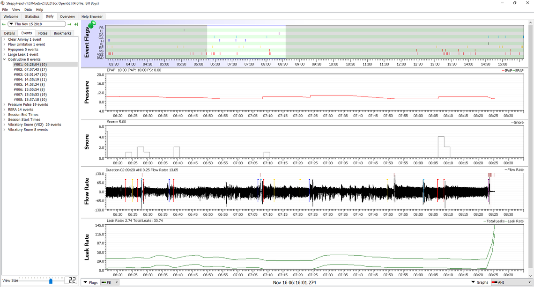Select the Notes sub-tab
The height and width of the screenshot is (287, 534).
tap(43, 33)
